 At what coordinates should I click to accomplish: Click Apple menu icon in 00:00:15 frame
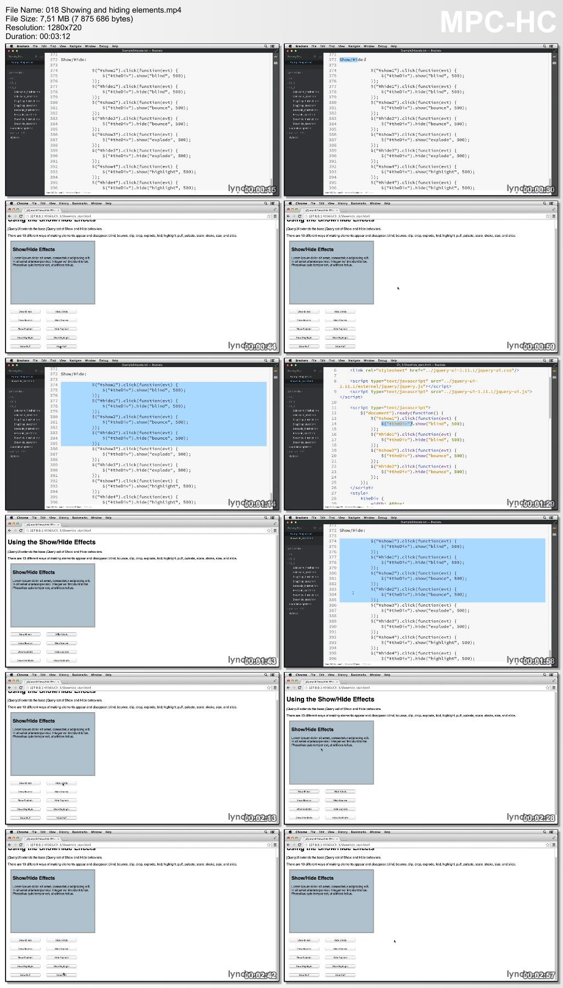pyautogui.click(x=11, y=46)
